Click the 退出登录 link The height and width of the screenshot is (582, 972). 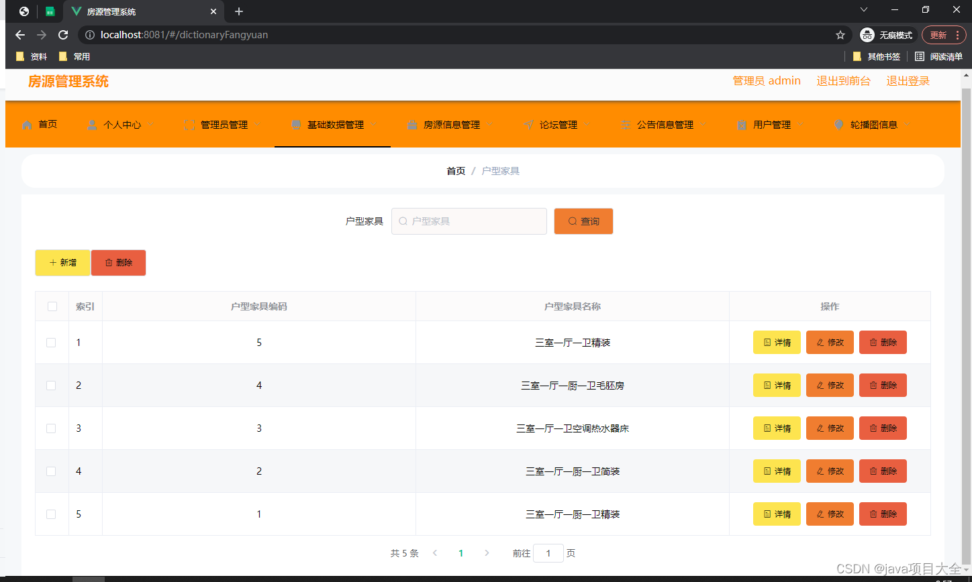point(908,81)
